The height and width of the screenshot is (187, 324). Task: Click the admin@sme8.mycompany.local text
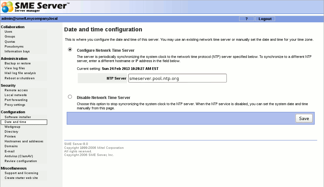click(x=29, y=18)
